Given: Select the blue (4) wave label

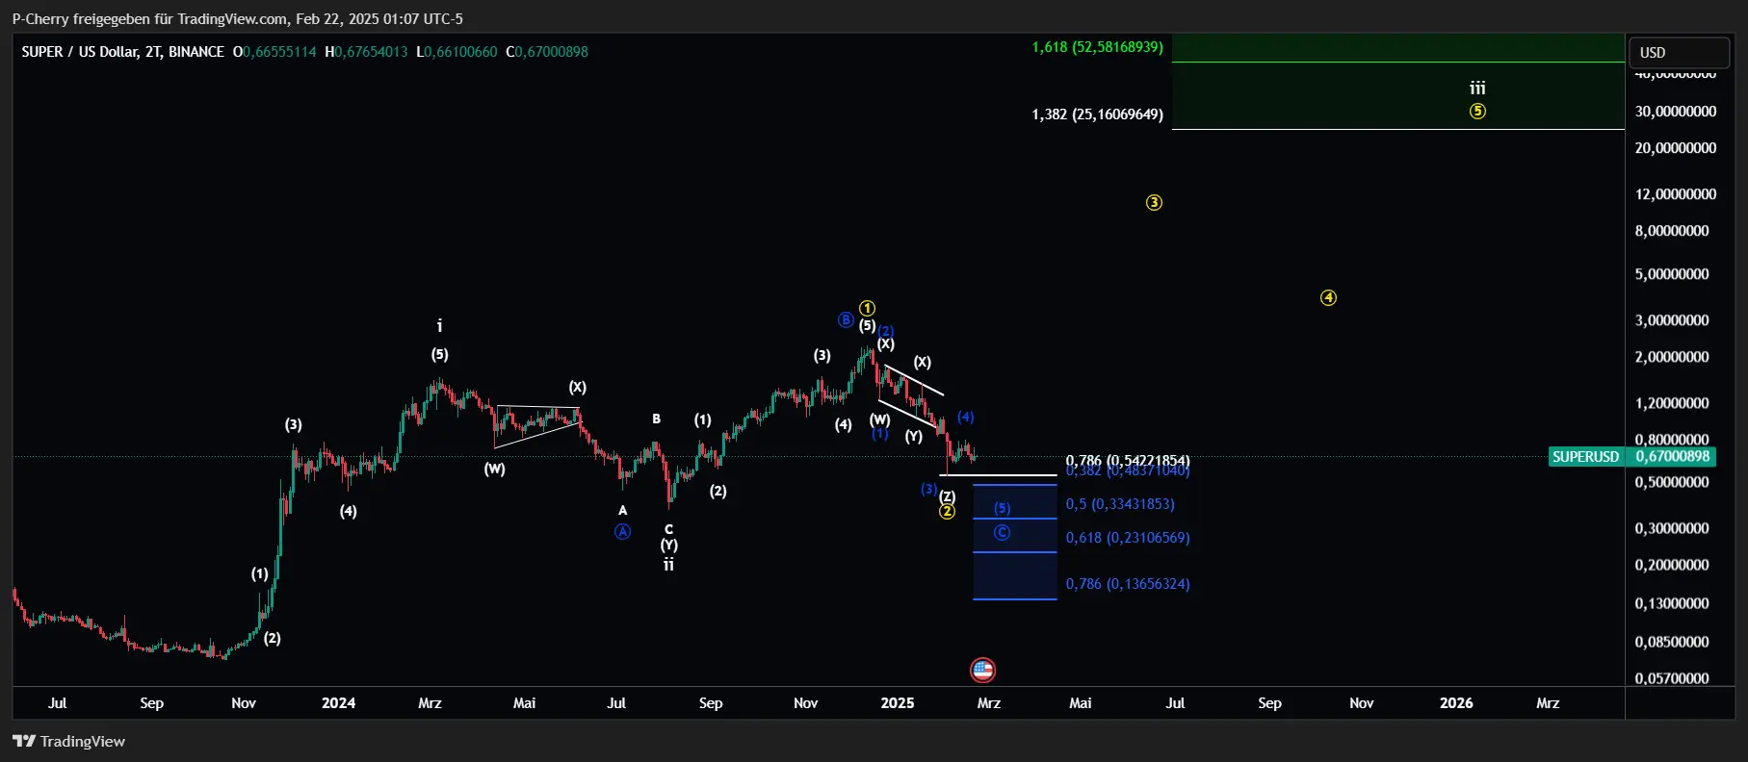Looking at the screenshot, I should tap(966, 417).
